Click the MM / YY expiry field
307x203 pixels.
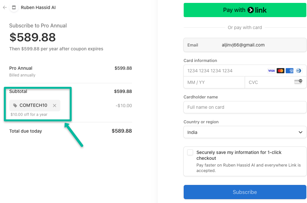[214, 82]
